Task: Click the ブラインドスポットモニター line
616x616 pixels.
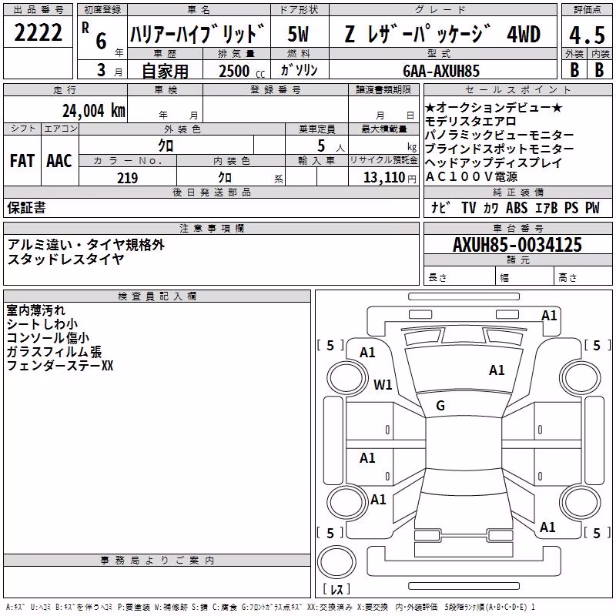Action: [499, 149]
